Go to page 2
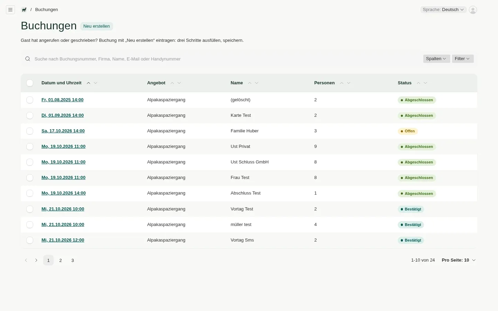 (61, 260)
